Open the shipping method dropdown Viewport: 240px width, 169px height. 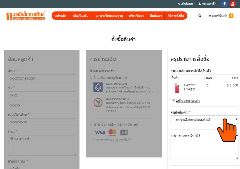tap(204, 120)
